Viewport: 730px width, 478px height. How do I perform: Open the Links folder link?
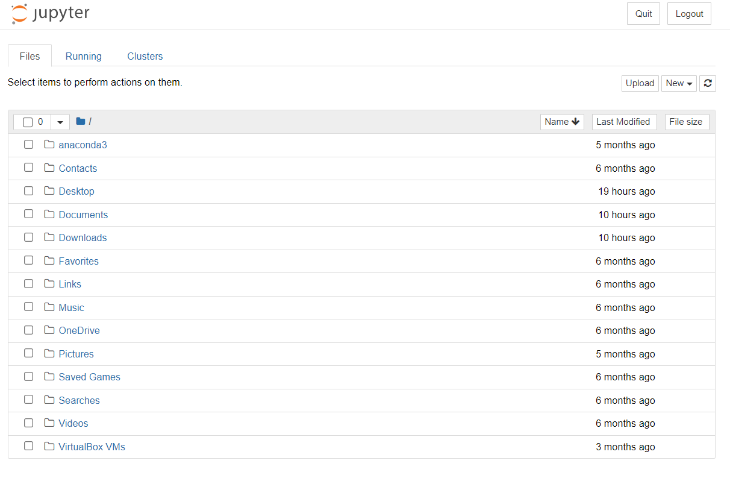[x=70, y=284]
